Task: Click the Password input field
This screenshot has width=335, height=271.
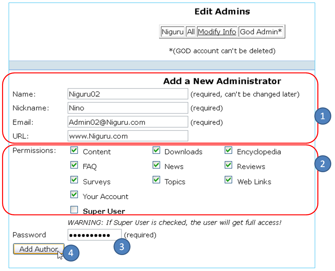Action: [94, 235]
